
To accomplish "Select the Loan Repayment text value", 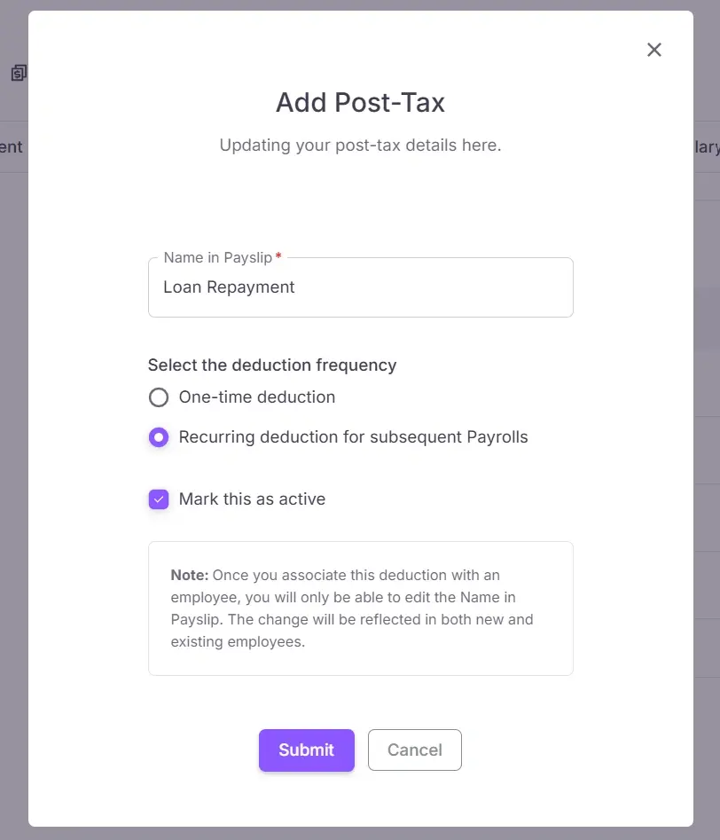I will (x=228, y=287).
